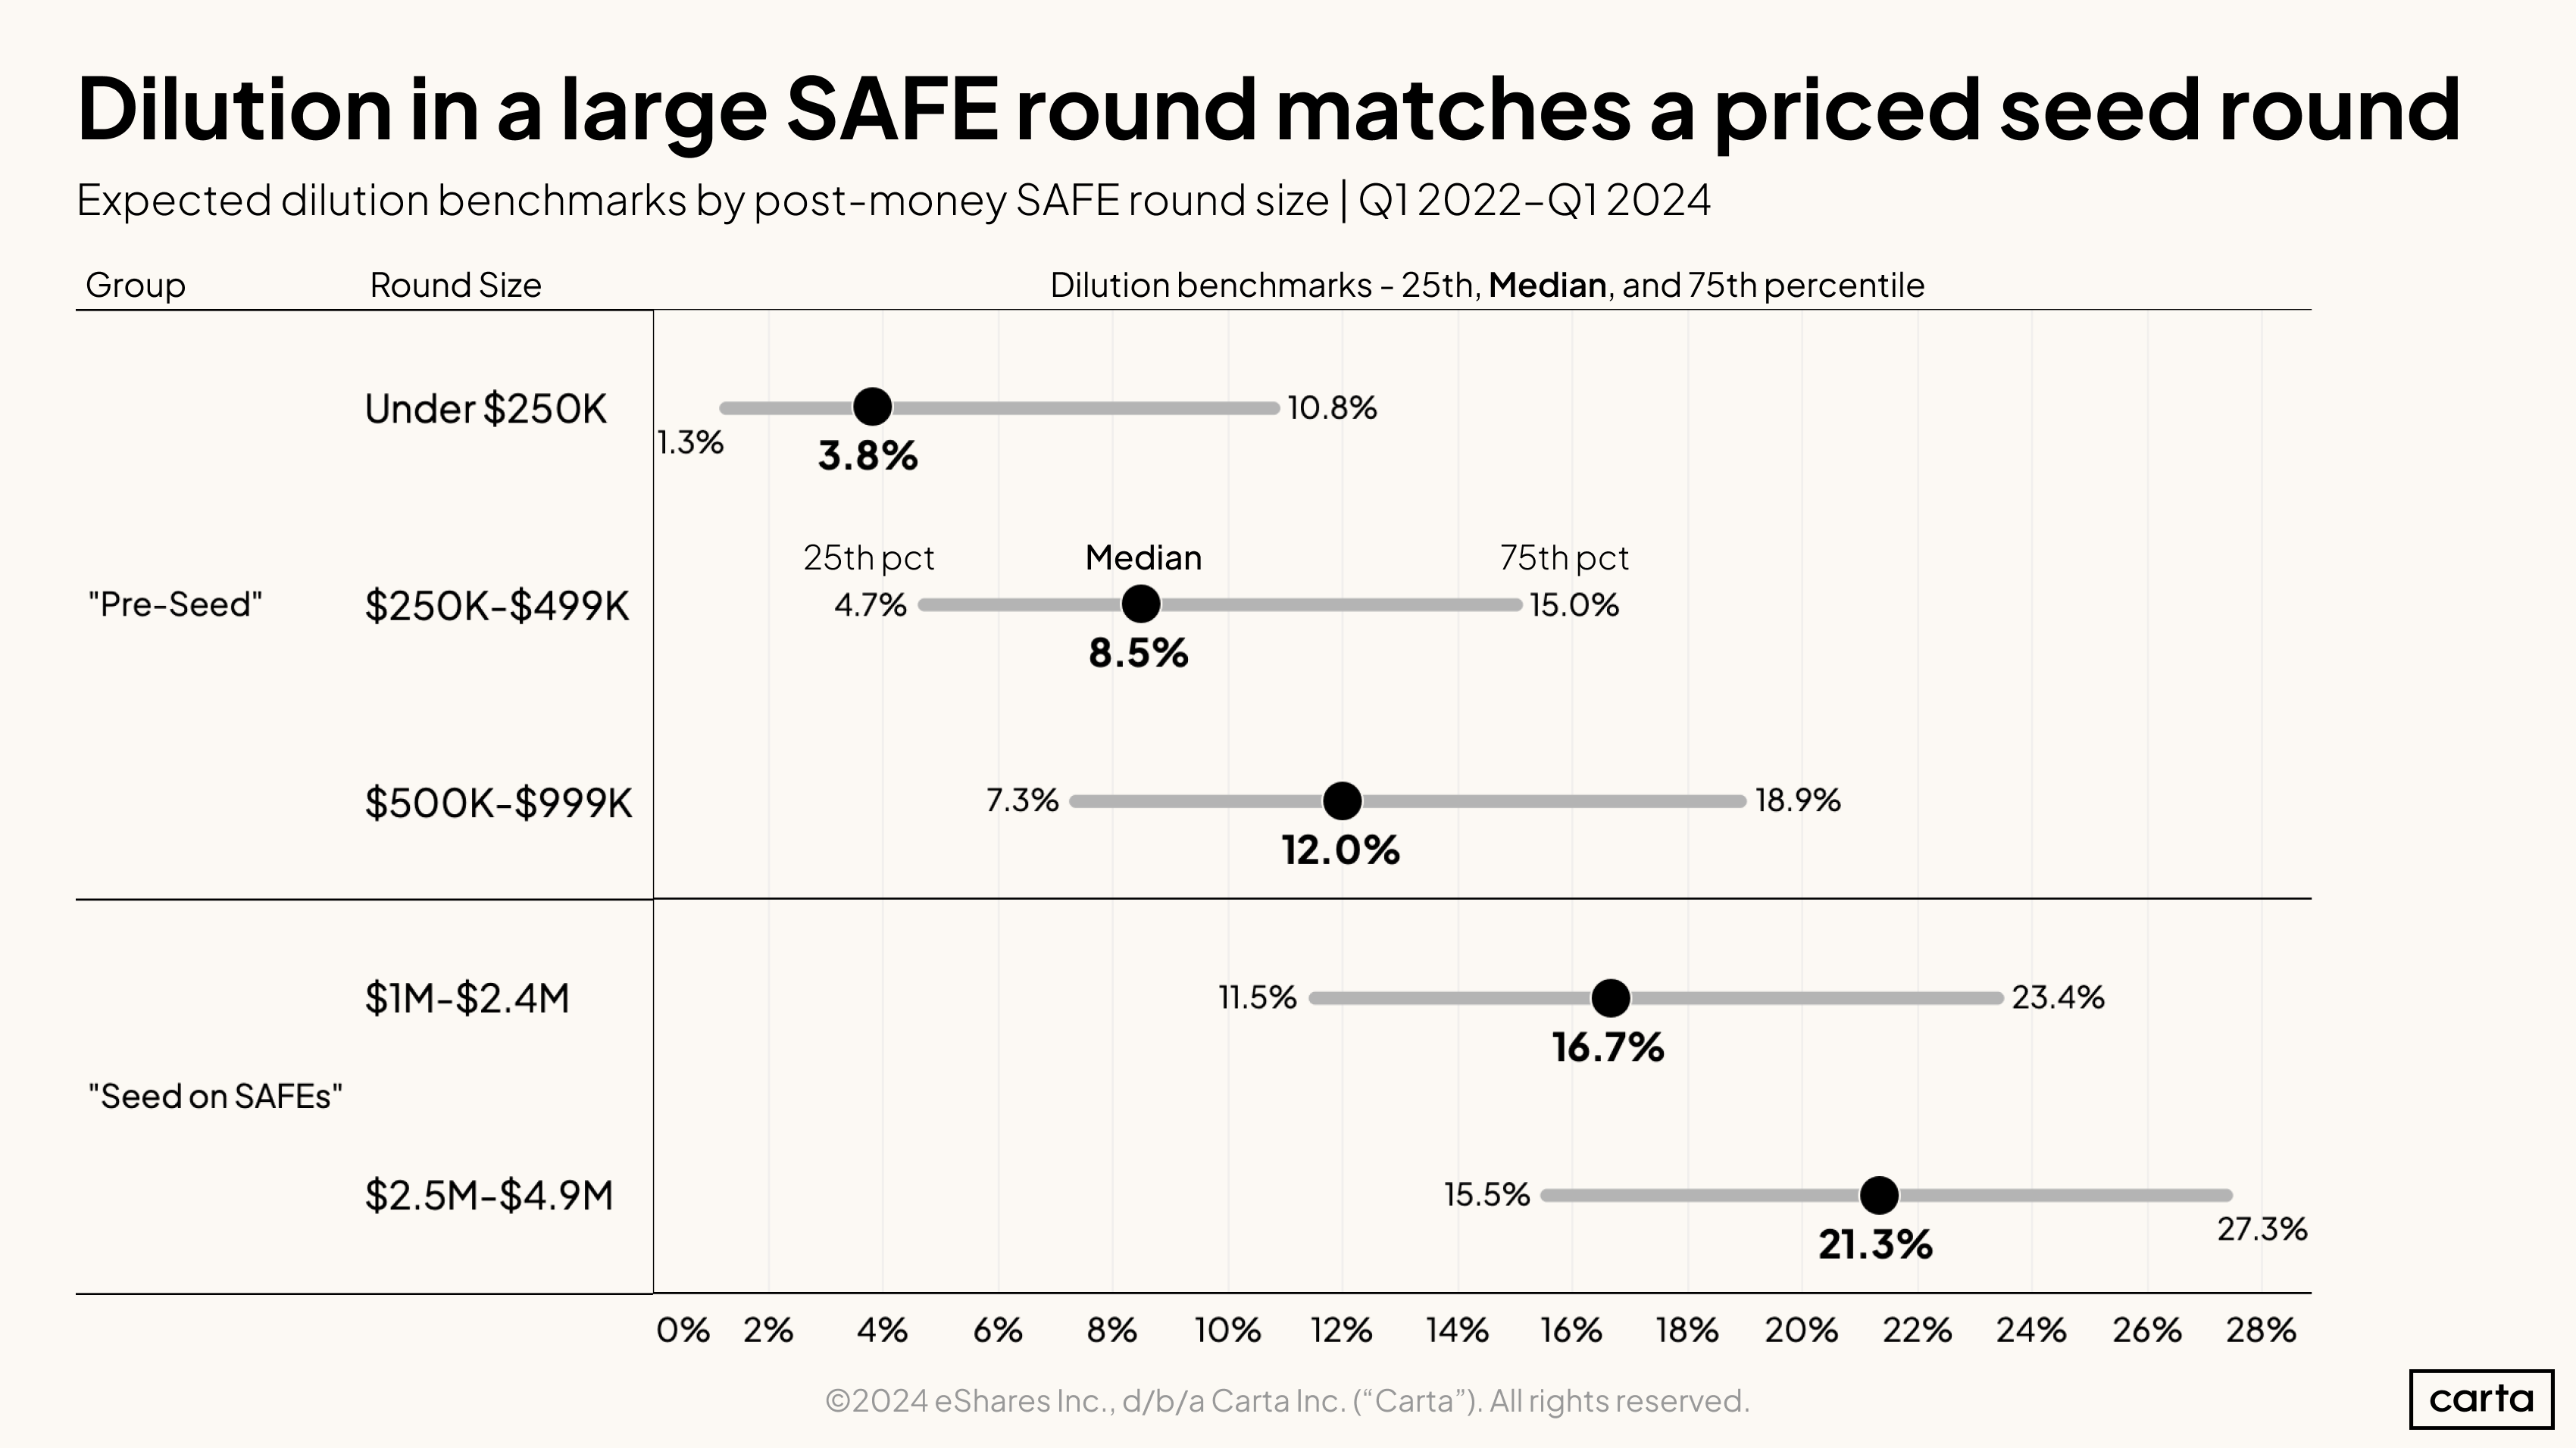Click the copyright eShares Inc. footer text
The width and height of the screenshot is (2576, 1448).
click(1287, 1401)
